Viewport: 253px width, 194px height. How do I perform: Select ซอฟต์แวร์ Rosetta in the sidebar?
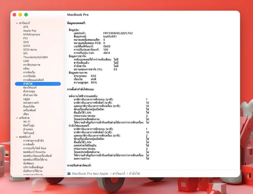(x=34, y=152)
